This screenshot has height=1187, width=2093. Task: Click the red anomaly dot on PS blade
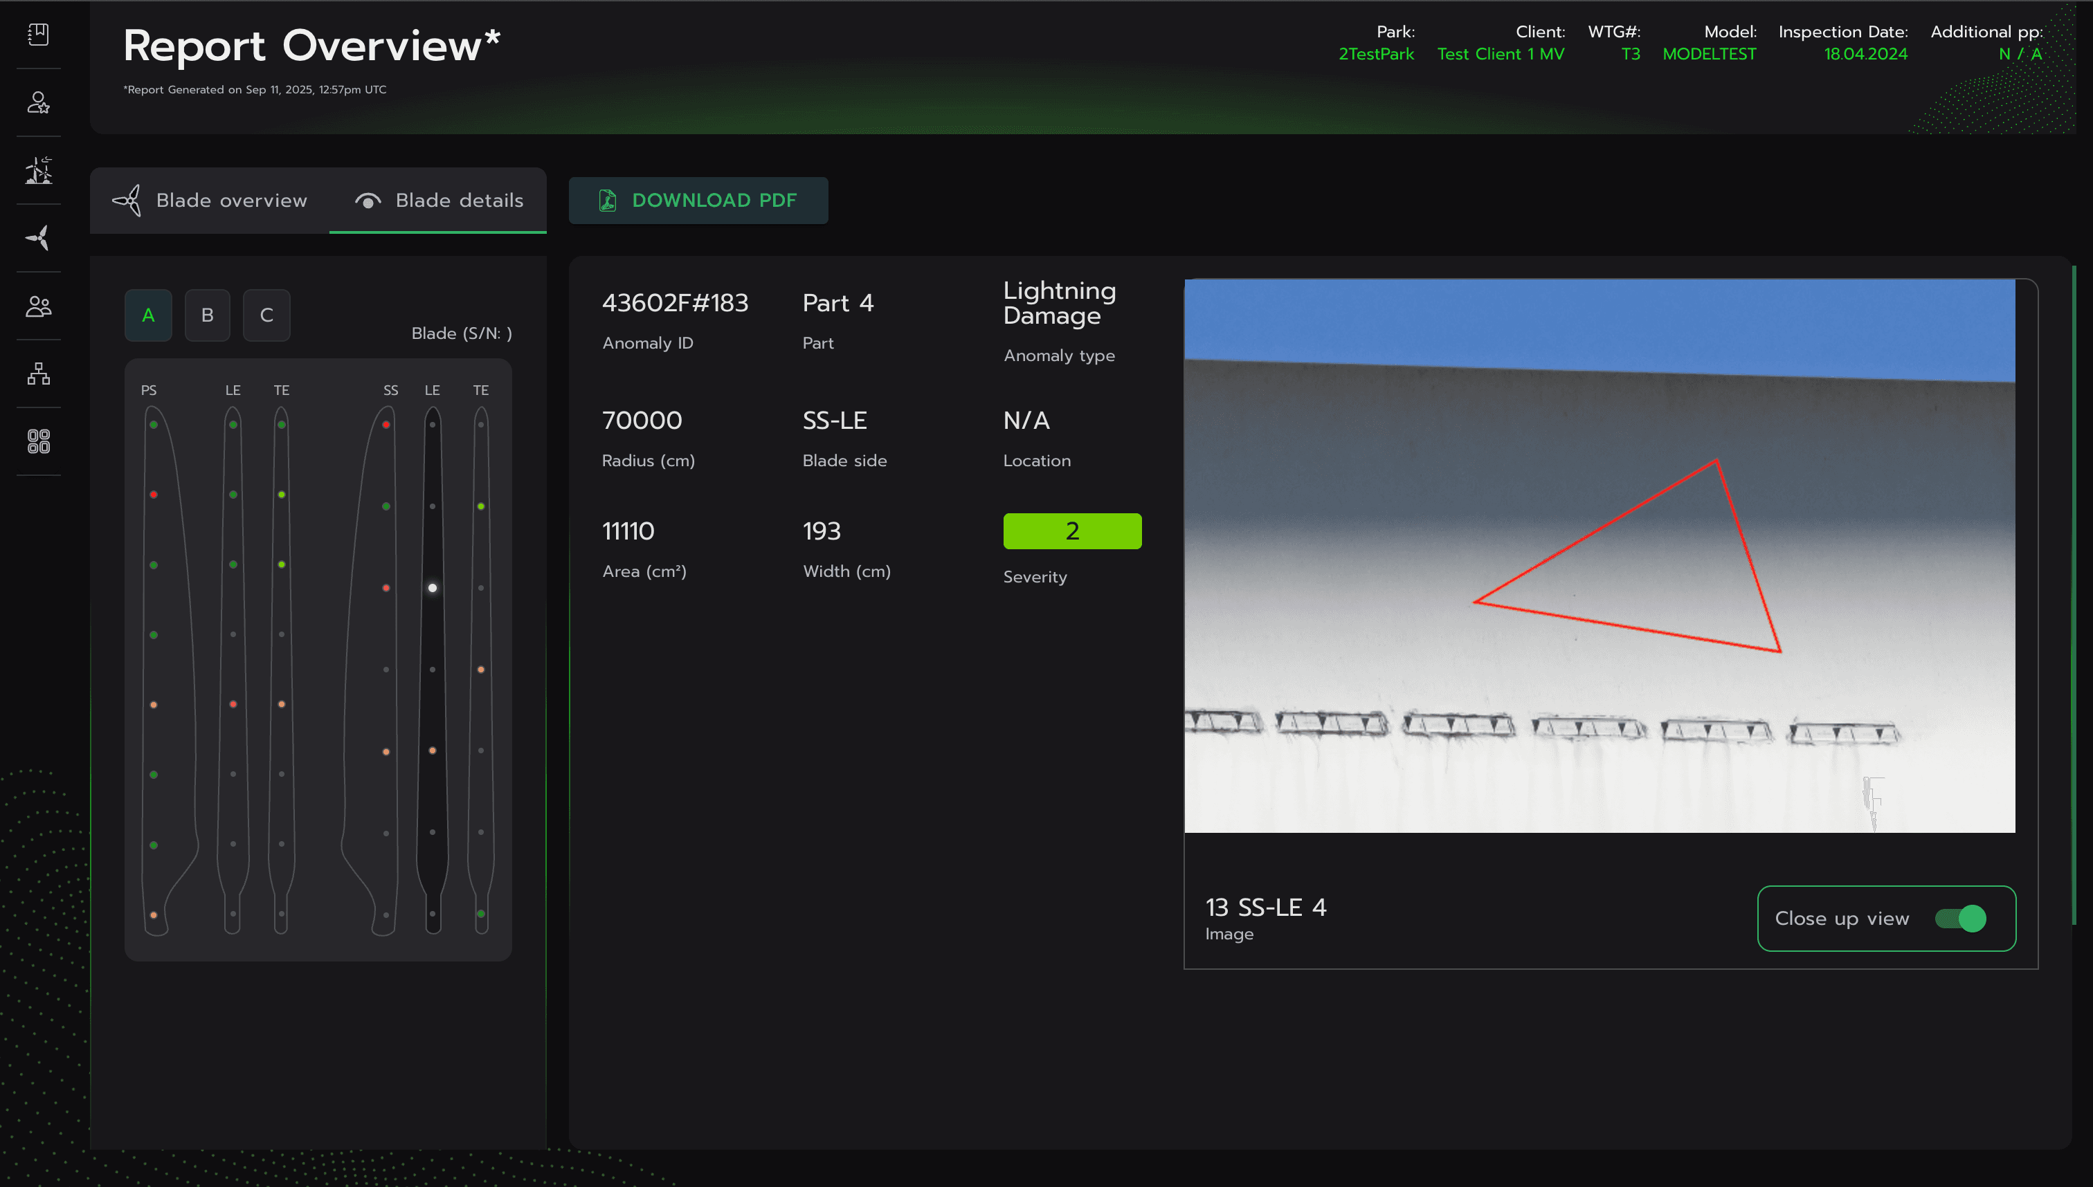click(154, 495)
